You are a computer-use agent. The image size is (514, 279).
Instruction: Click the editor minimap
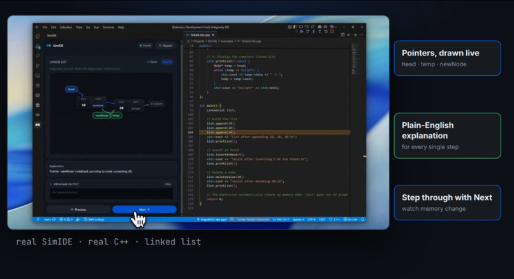(x=356, y=59)
